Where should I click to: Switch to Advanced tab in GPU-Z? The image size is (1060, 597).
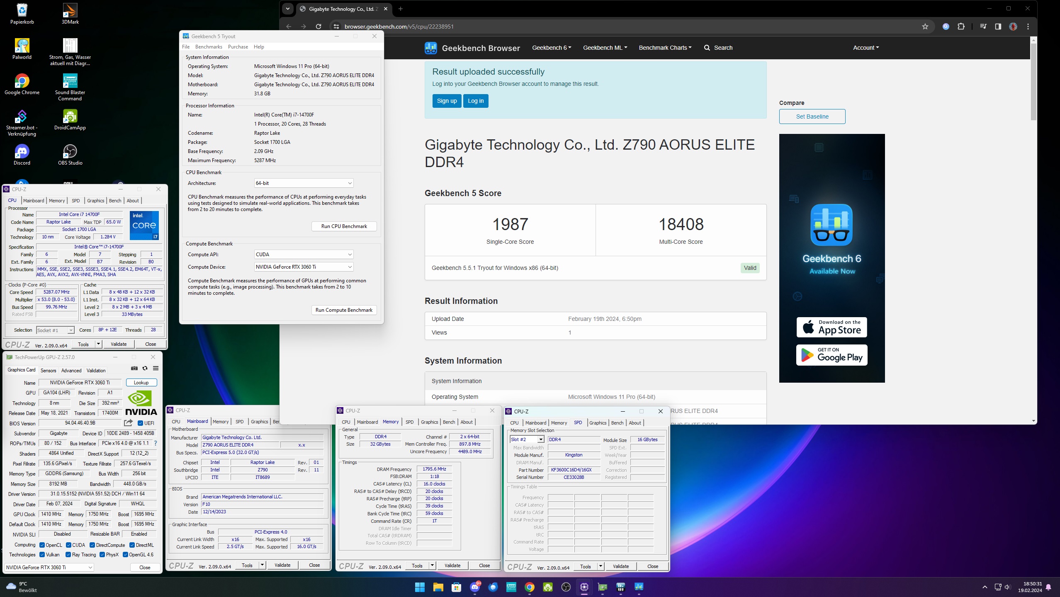click(x=71, y=371)
